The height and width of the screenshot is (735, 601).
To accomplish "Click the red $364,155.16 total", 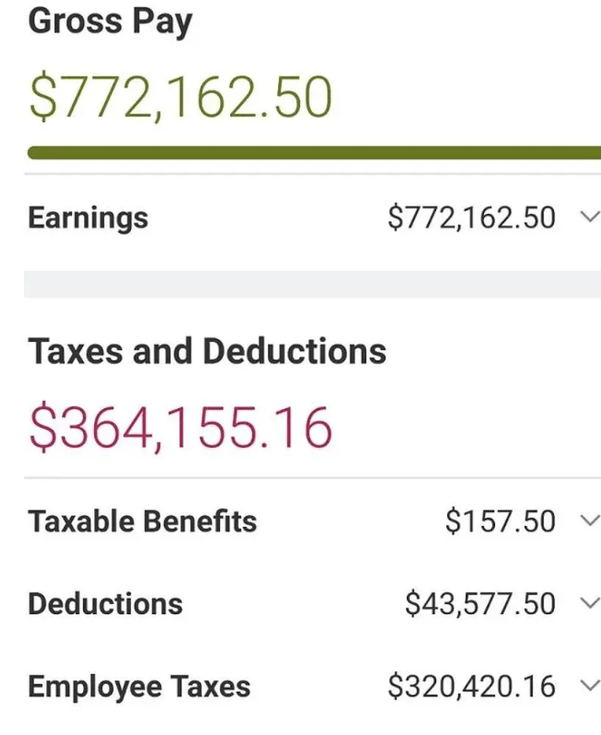I will click(180, 428).
